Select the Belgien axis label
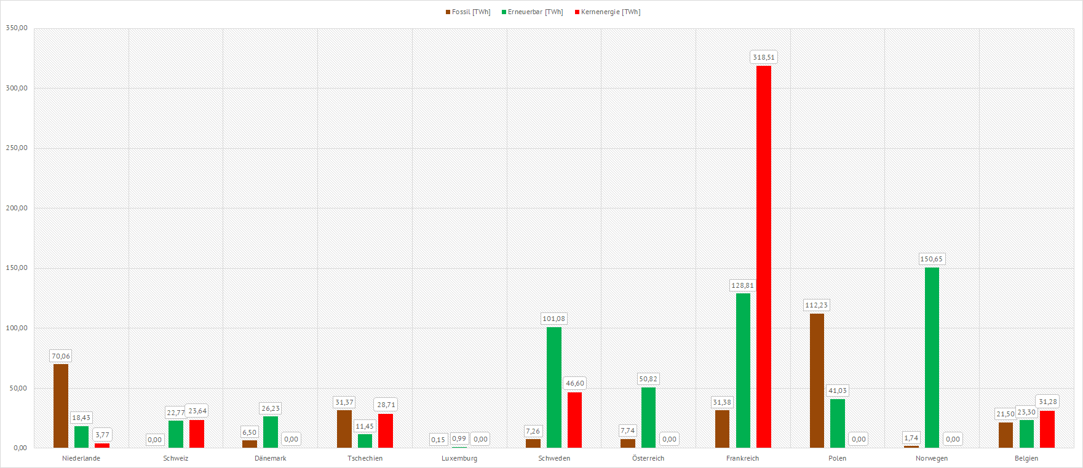 1026,458
